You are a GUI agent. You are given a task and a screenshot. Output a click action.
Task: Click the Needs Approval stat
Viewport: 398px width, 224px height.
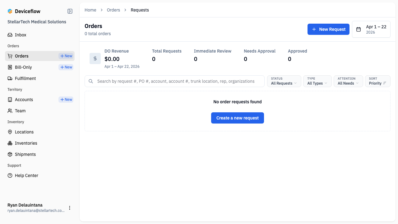260,55
